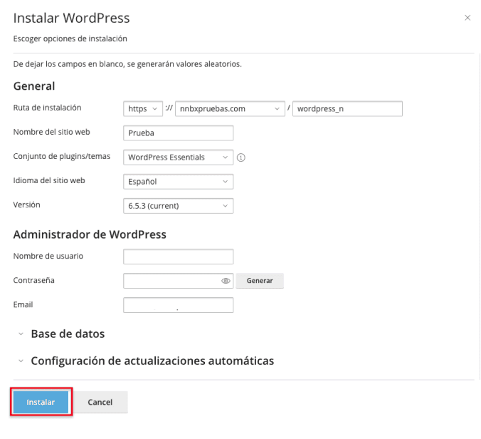Open the https protocol dropdown

coord(143,109)
